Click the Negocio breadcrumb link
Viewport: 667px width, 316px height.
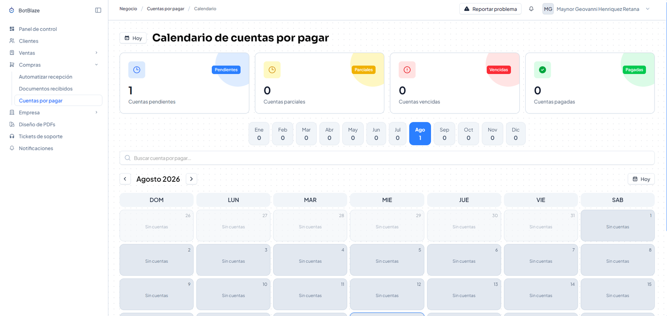(x=128, y=9)
